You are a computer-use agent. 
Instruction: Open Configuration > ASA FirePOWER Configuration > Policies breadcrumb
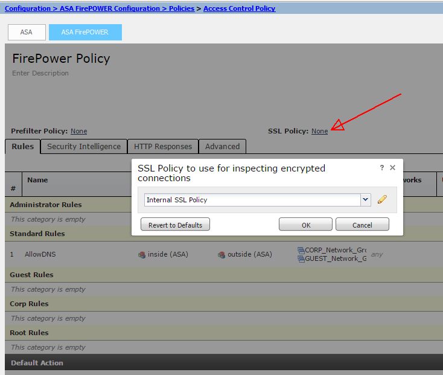point(100,8)
